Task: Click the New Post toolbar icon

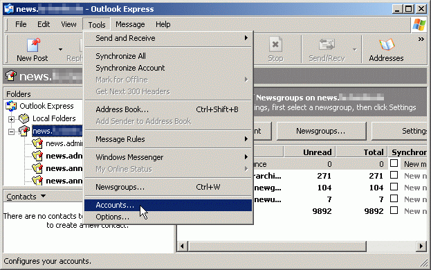Action: [x=33, y=45]
